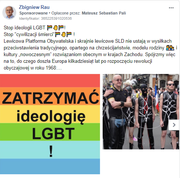The height and width of the screenshot is (178, 180).
Task: Click the word "ZATRZYMAĆ" in the rainbow graphic
Action: [51, 97]
